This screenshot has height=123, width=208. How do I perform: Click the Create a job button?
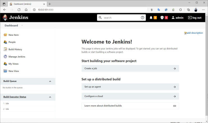(130, 68)
